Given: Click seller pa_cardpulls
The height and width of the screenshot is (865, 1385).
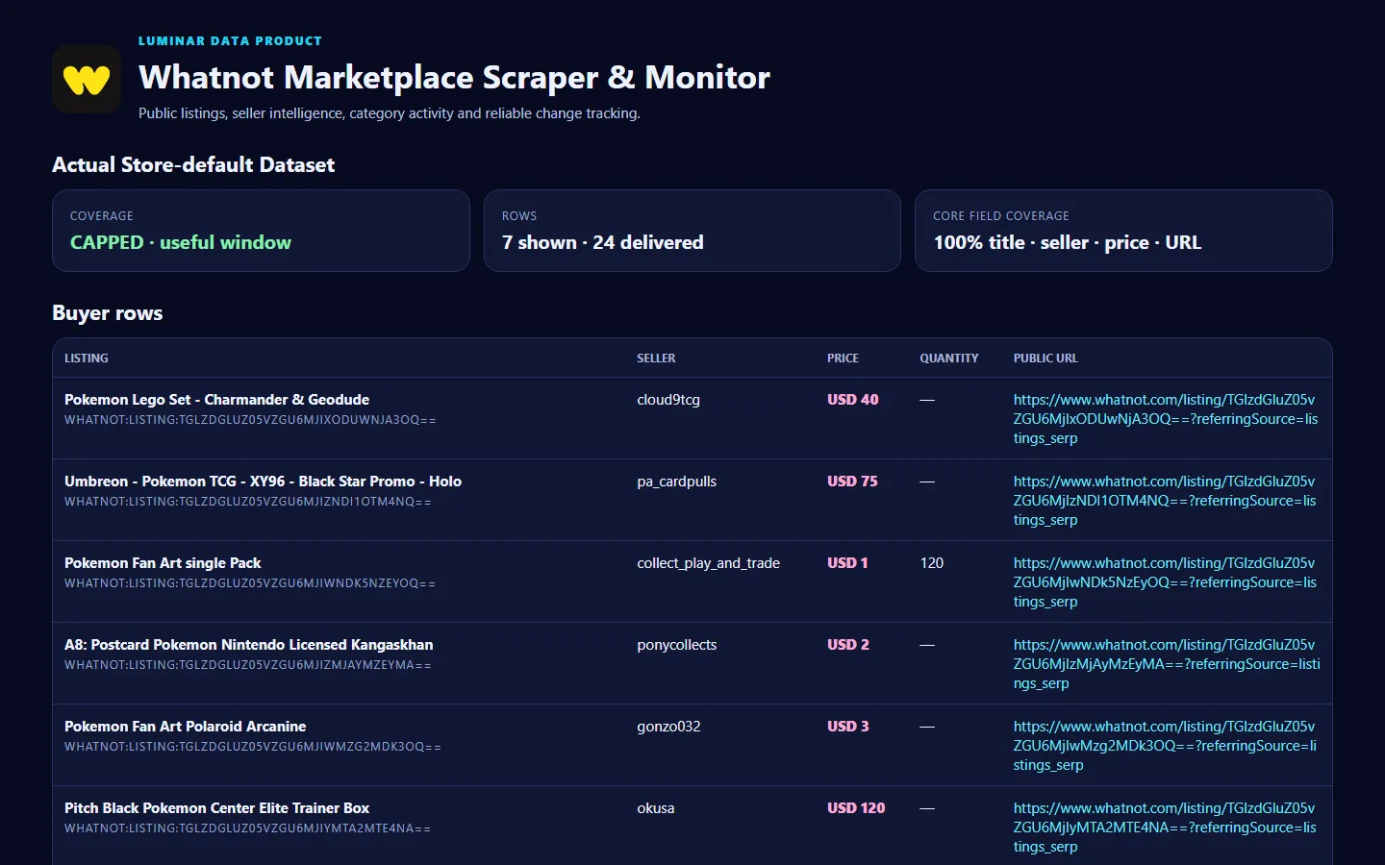Looking at the screenshot, I should pyautogui.click(x=676, y=482).
